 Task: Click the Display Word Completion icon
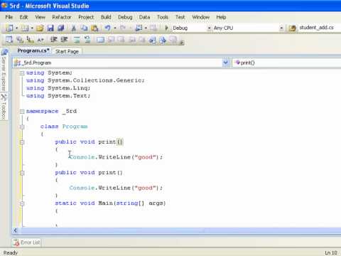(40, 40)
